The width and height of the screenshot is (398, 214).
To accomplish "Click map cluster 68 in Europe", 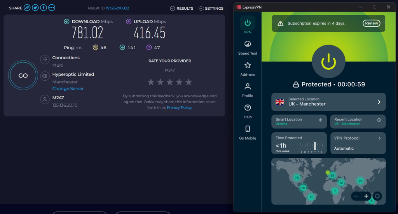I will pyautogui.click(x=332, y=175).
